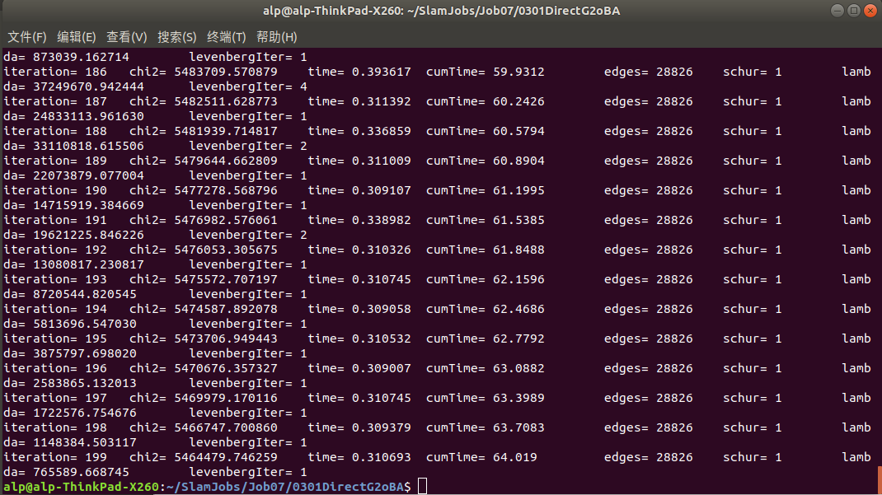Screen dimensions: 882x495
Task: Click cumTime value 62.1596
Action: tap(518, 279)
